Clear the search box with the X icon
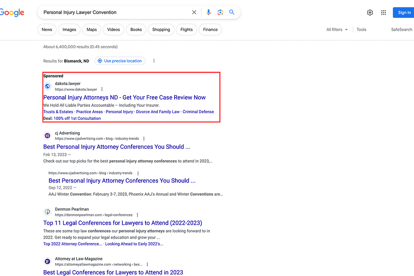The height and width of the screenshot is (276, 414). click(194, 12)
